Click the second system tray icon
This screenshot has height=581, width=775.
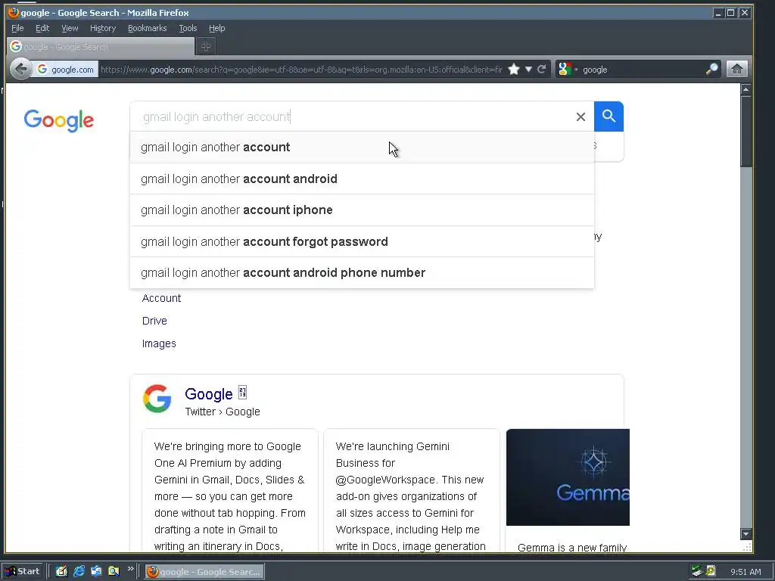[711, 572]
